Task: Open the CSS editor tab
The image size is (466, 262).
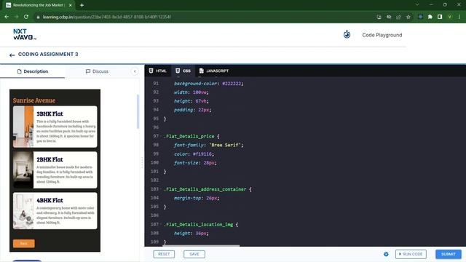Action: coord(183,71)
